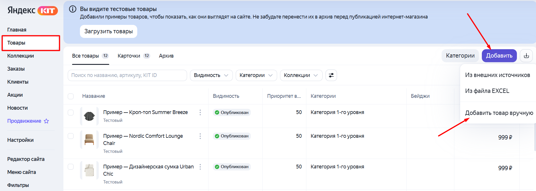Expand the Видимость filter dropdown
The height and width of the screenshot is (191, 536).
[x=211, y=75]
